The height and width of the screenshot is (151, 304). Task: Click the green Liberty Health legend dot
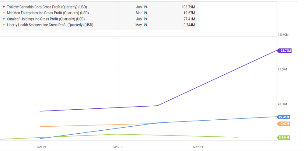pos(4,25)
